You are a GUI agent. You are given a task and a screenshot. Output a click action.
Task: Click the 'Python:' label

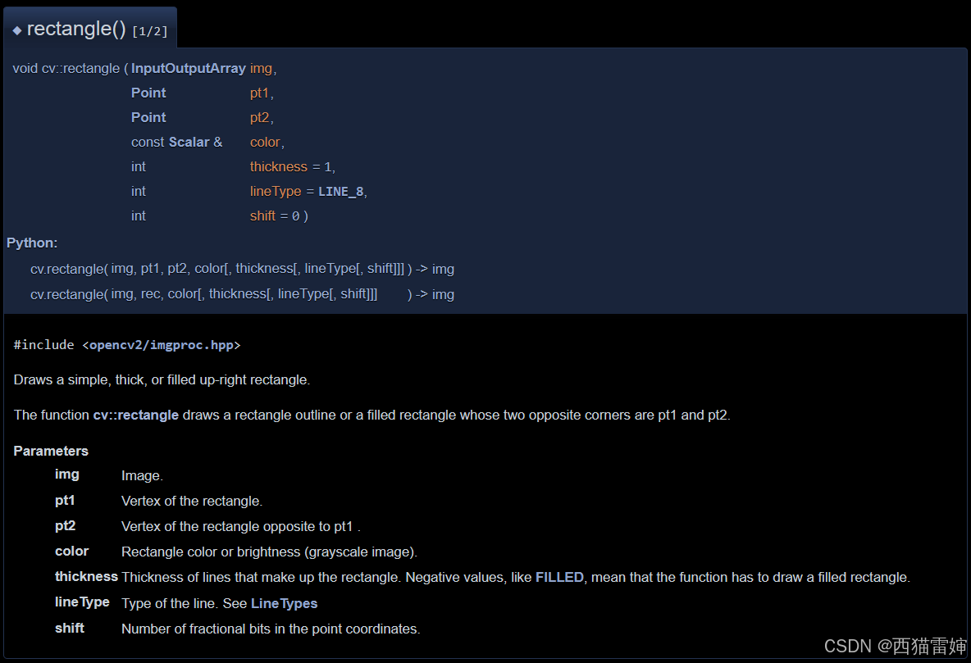click(x=32, y=243)
